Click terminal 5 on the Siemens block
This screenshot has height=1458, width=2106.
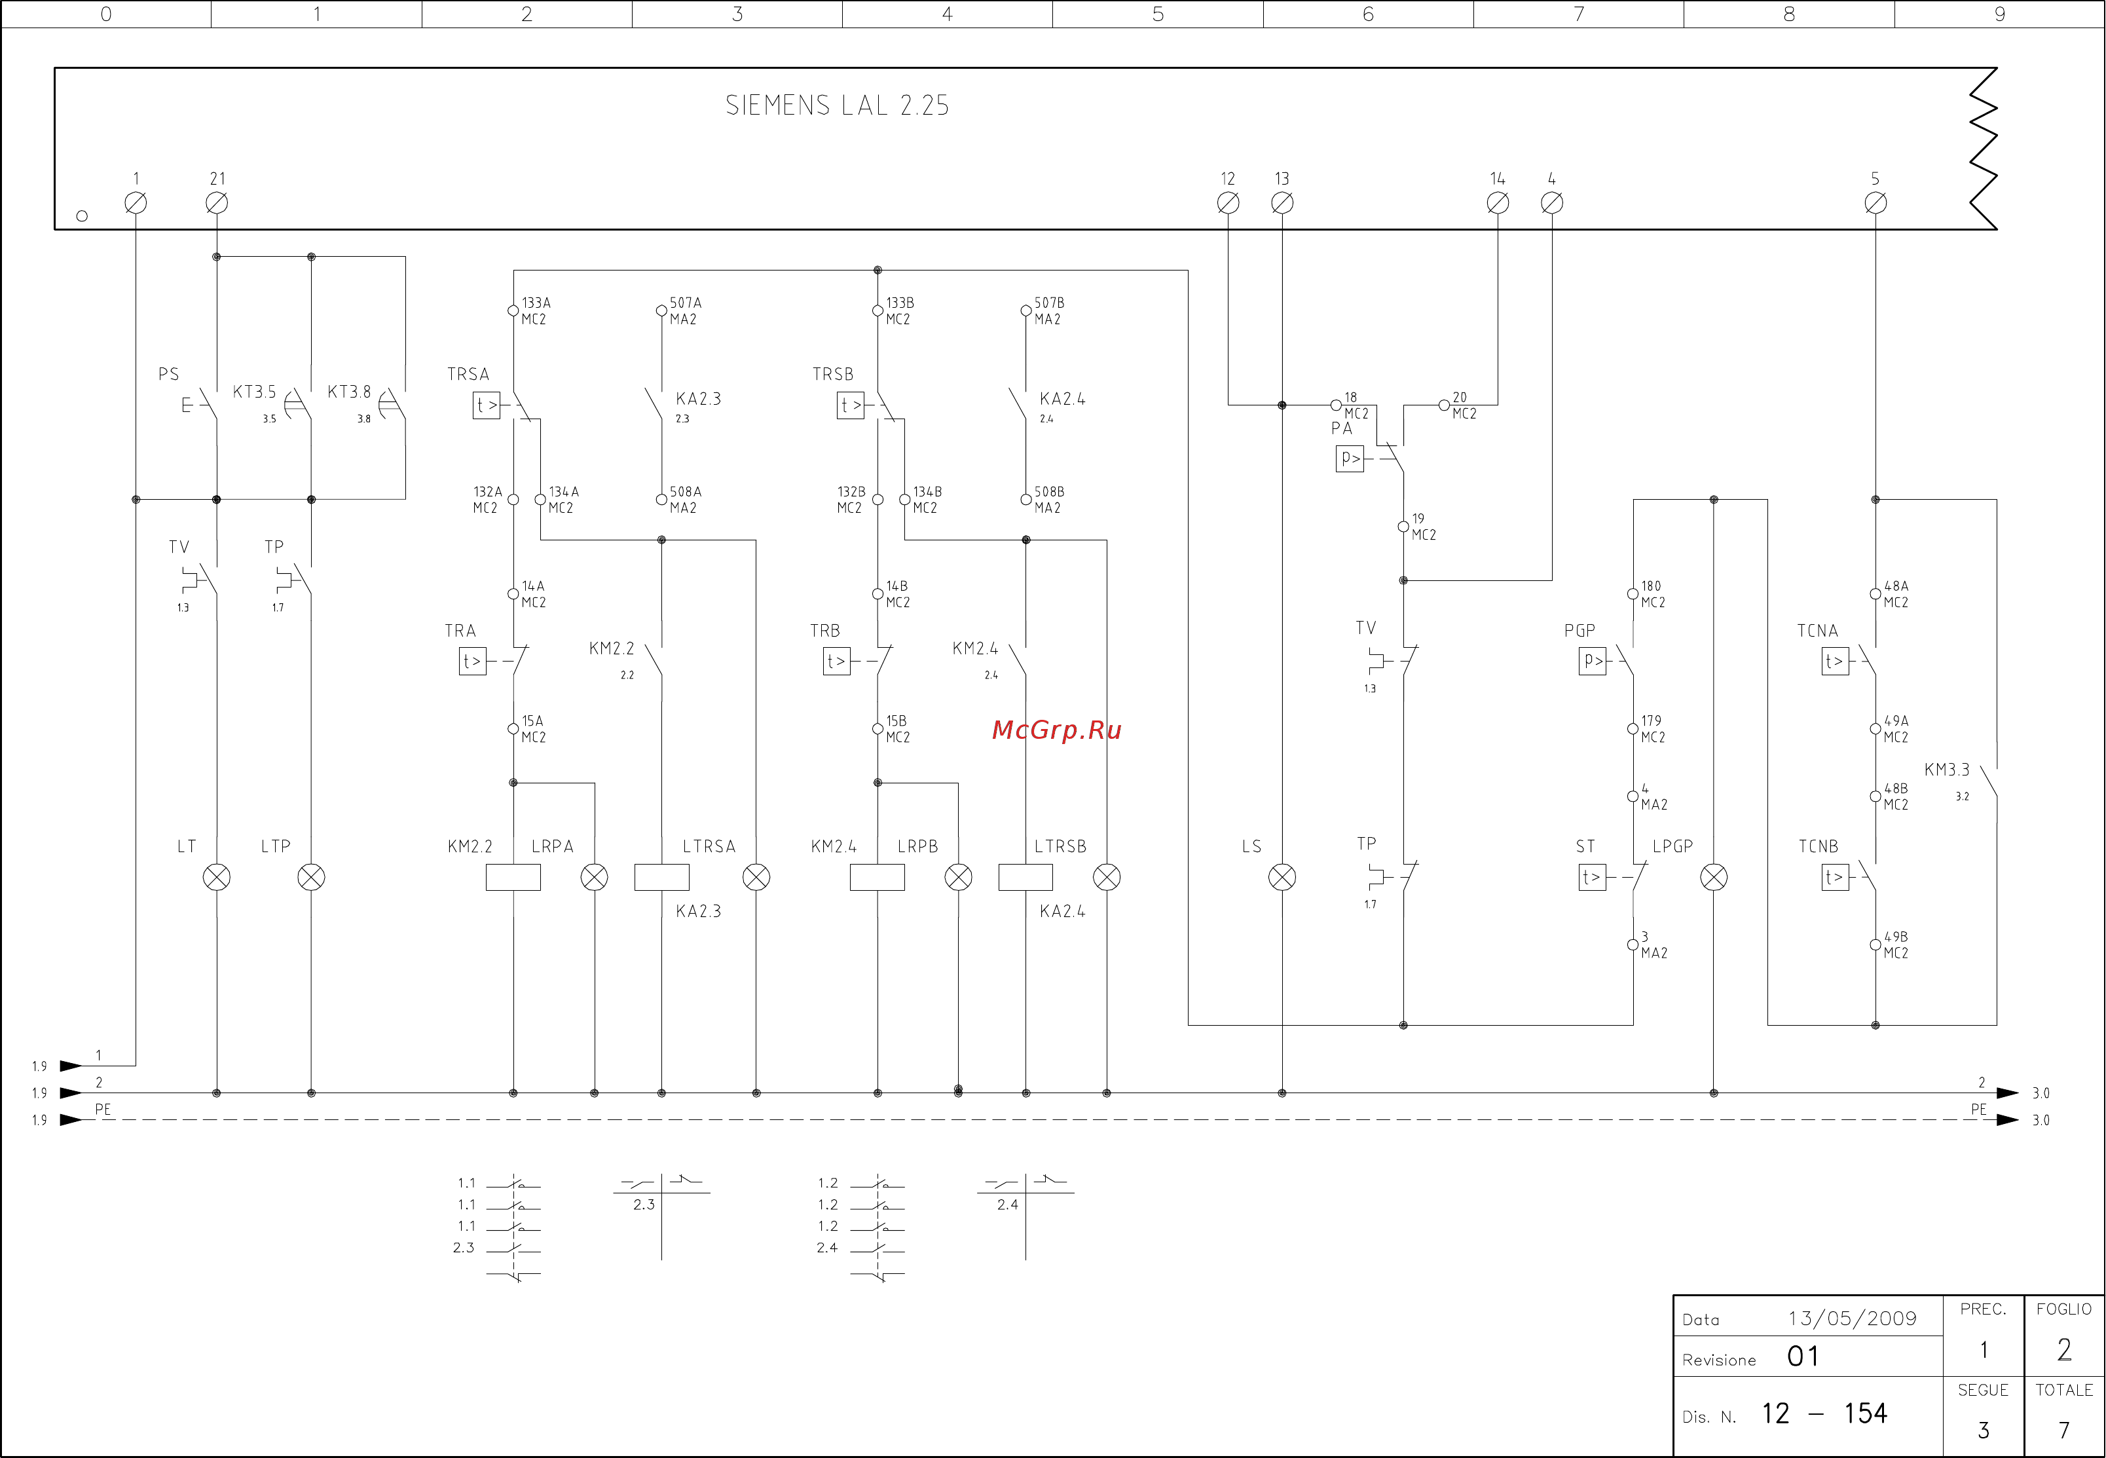tap(1875, 203)
